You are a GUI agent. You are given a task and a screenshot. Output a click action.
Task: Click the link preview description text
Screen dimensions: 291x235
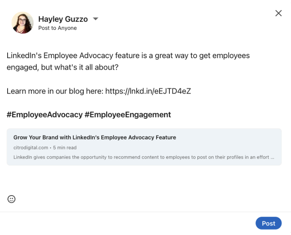144,157
